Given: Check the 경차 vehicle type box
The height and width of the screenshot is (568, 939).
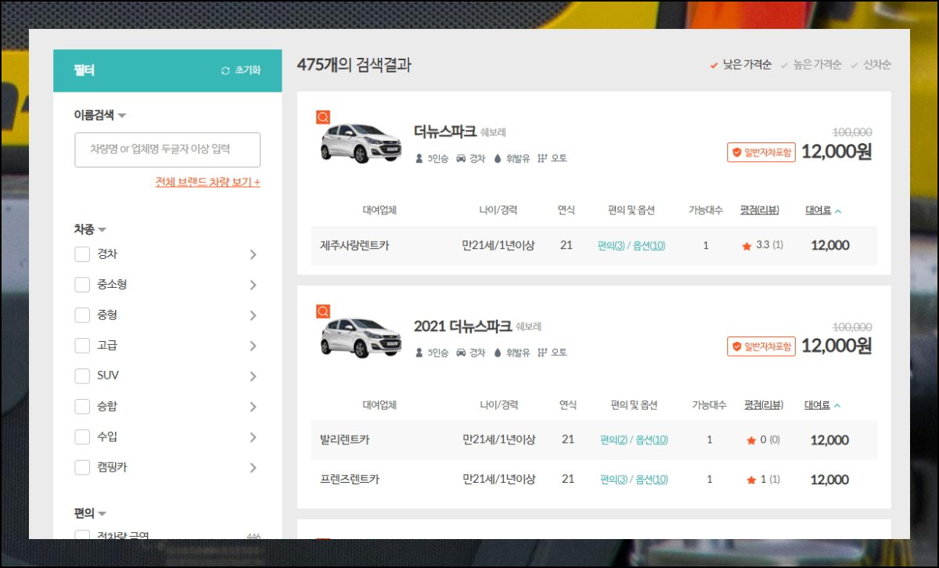Looking at the screenshot, I should (x=82, y=254).
